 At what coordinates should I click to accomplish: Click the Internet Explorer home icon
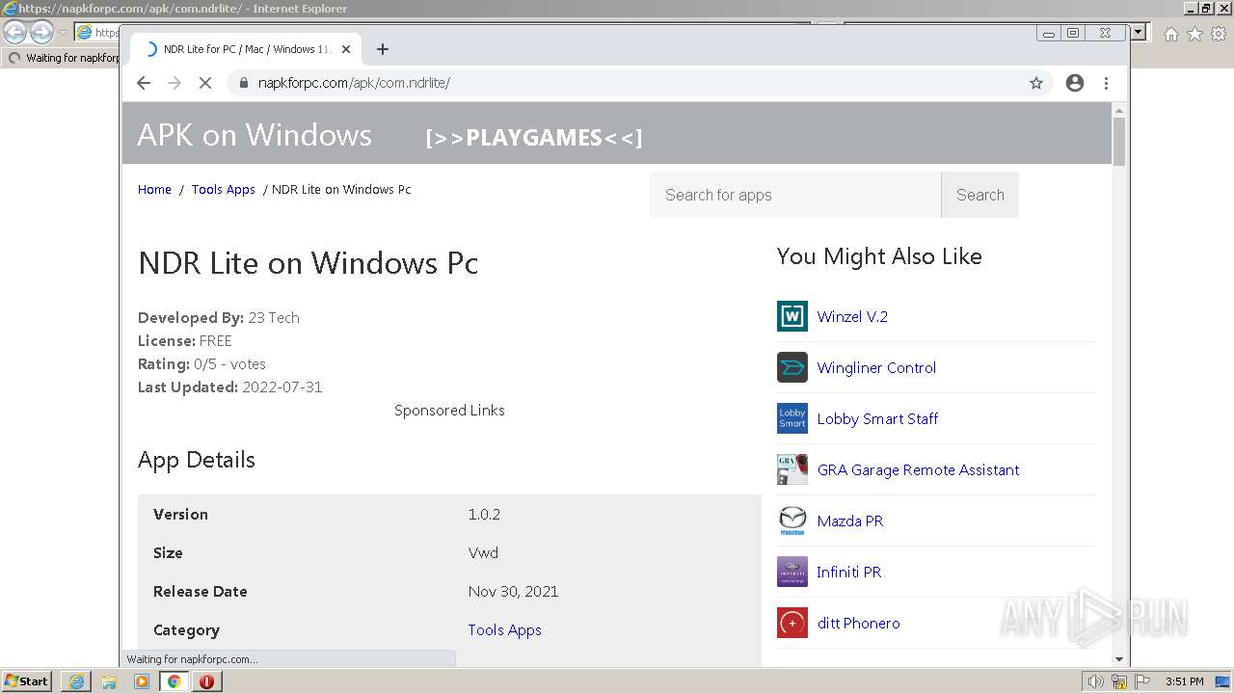click(1171, 34)
